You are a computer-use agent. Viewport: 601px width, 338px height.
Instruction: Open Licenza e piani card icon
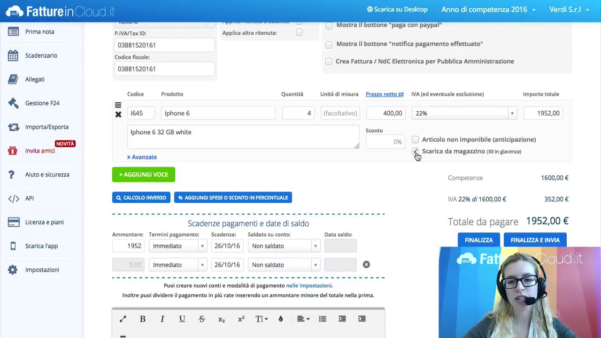(x=13, y=222)
